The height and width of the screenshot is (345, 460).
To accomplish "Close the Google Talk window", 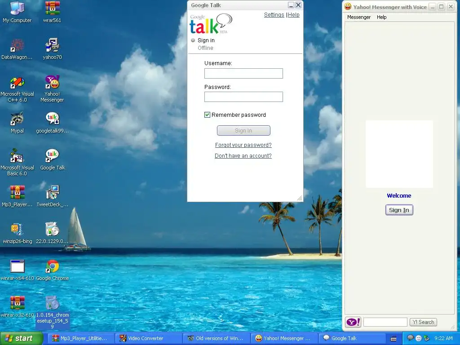I will click(x=298, y=5).
